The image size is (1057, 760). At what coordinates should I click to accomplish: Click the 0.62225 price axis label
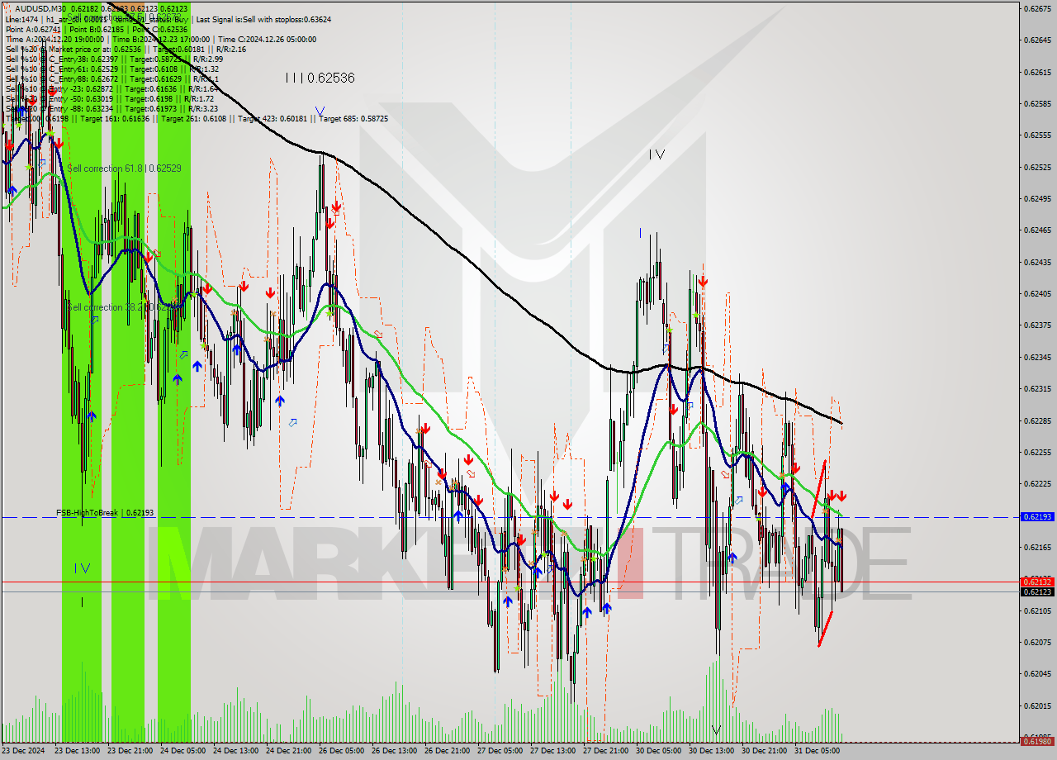pyautogui.click(x=1037, y=483)
